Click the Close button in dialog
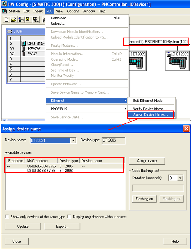This screenshot has height=250, width=191. (17, 241)
